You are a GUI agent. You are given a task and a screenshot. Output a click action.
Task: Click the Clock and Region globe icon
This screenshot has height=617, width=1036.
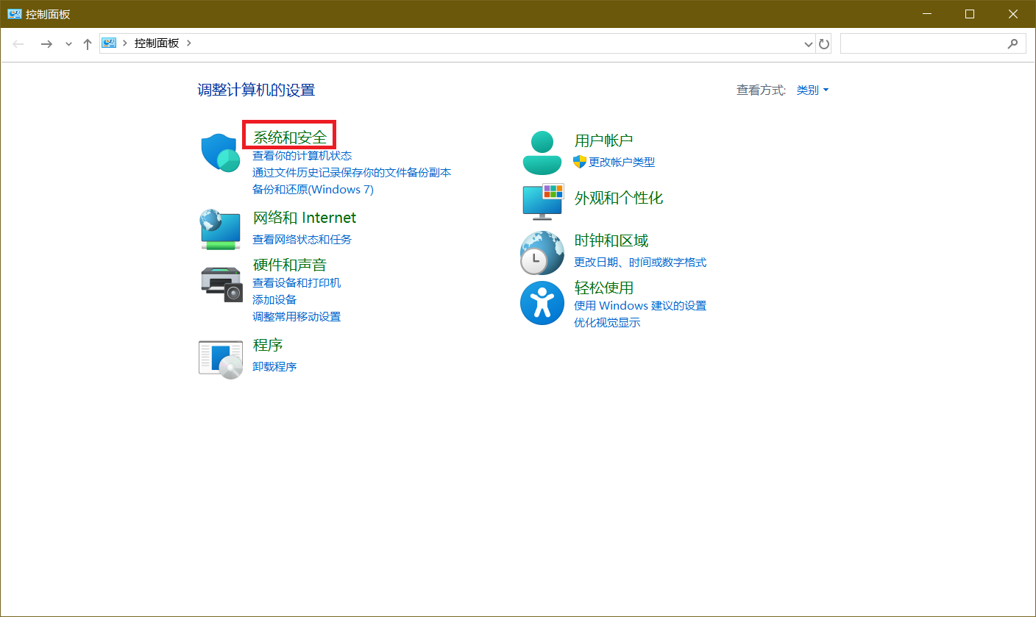click(x=542, y=252)
